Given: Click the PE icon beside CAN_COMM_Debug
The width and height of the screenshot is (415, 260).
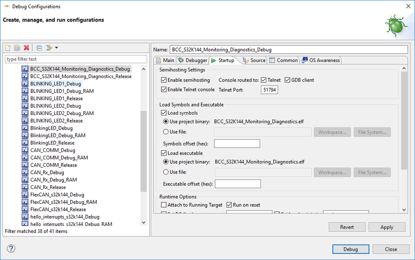Looking at the screenshot, I should pos(25,150).
